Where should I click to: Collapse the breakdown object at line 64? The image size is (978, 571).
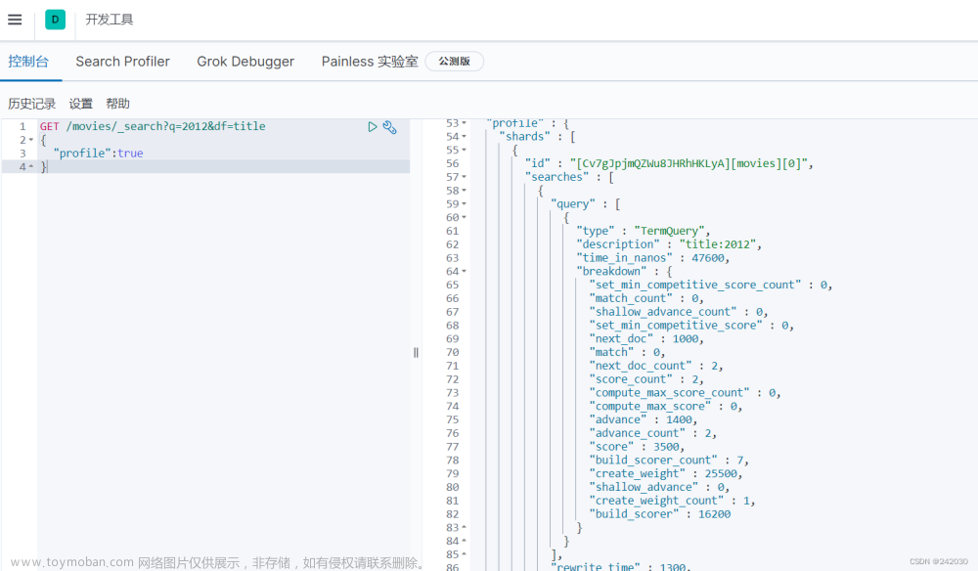pyautogui.click(x=464, y=272)
